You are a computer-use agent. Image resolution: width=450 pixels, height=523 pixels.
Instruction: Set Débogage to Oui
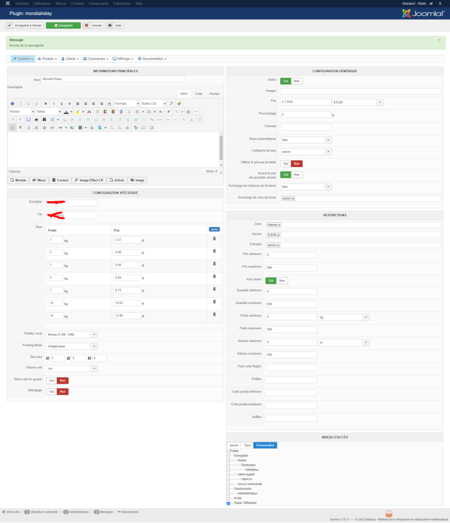[x=52, y=392]
